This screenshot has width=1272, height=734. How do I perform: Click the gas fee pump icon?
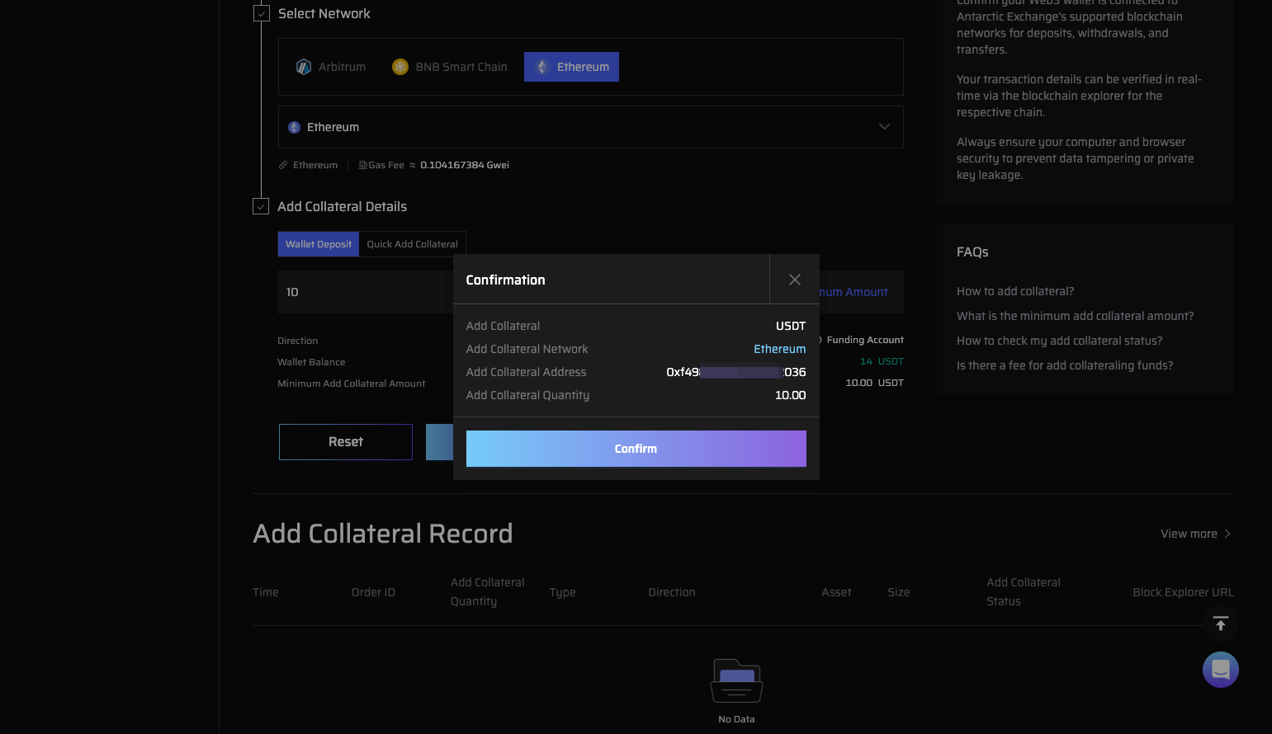[x=362, y=165]
